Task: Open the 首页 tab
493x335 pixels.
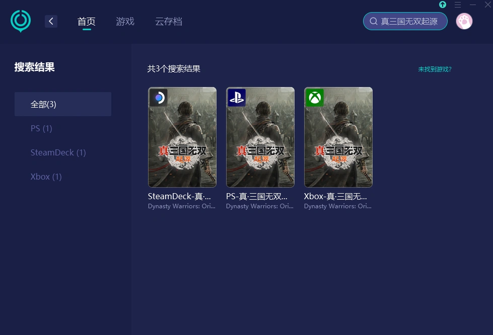Action: point(87,21)
